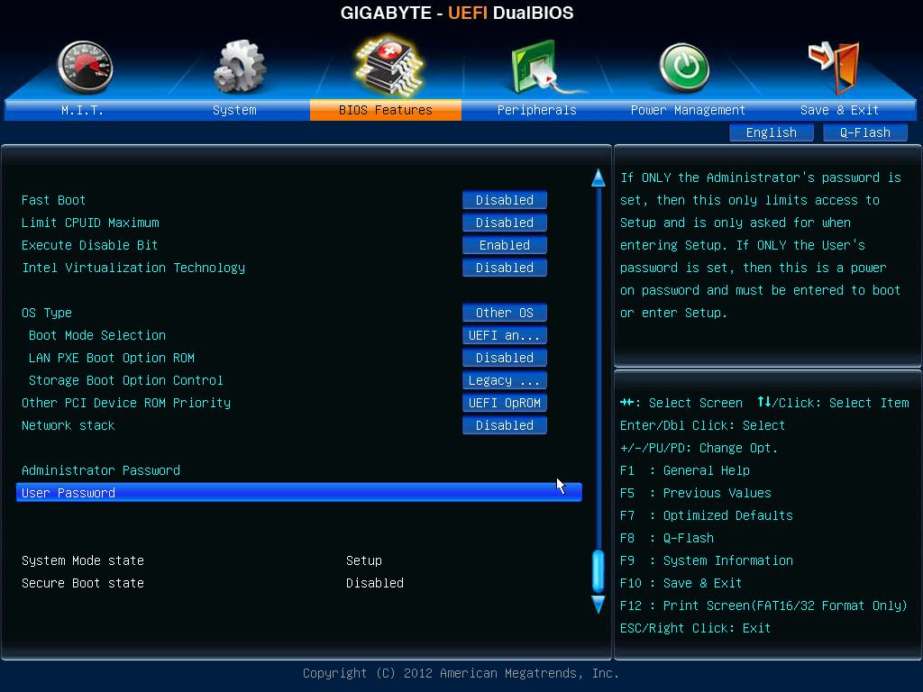Select the Intel Virtualization Technology label
This screenshot has width=923, height=692.
[x=133, y=268]
